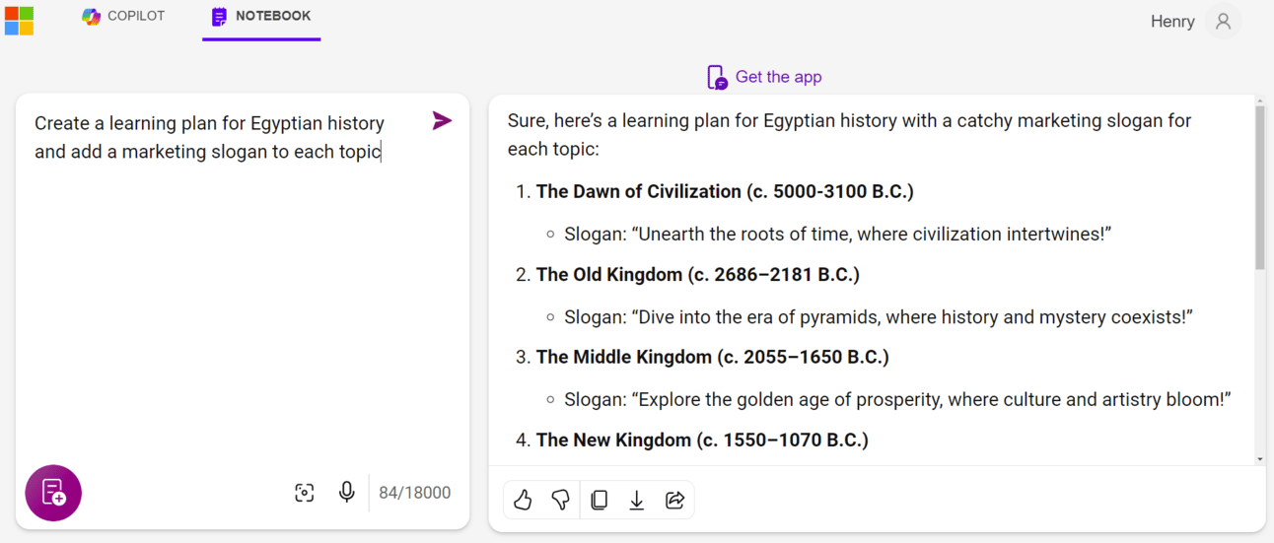The image size is (1274, 543).
Task: Click the Get the app phone icon
Action: pos(717,78)
